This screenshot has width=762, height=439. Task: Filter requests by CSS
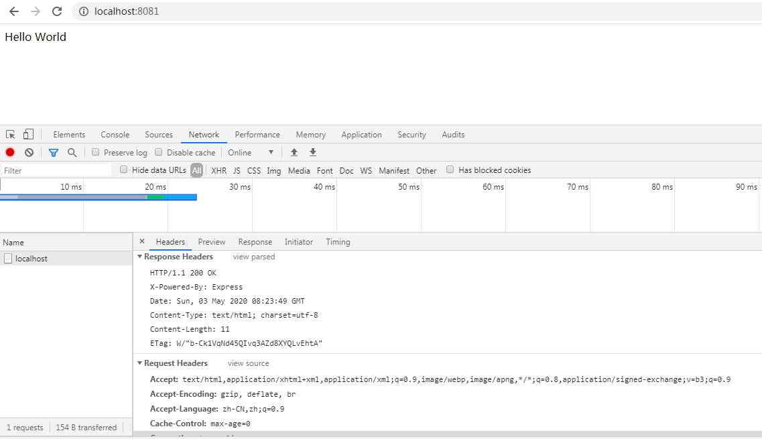254,171
